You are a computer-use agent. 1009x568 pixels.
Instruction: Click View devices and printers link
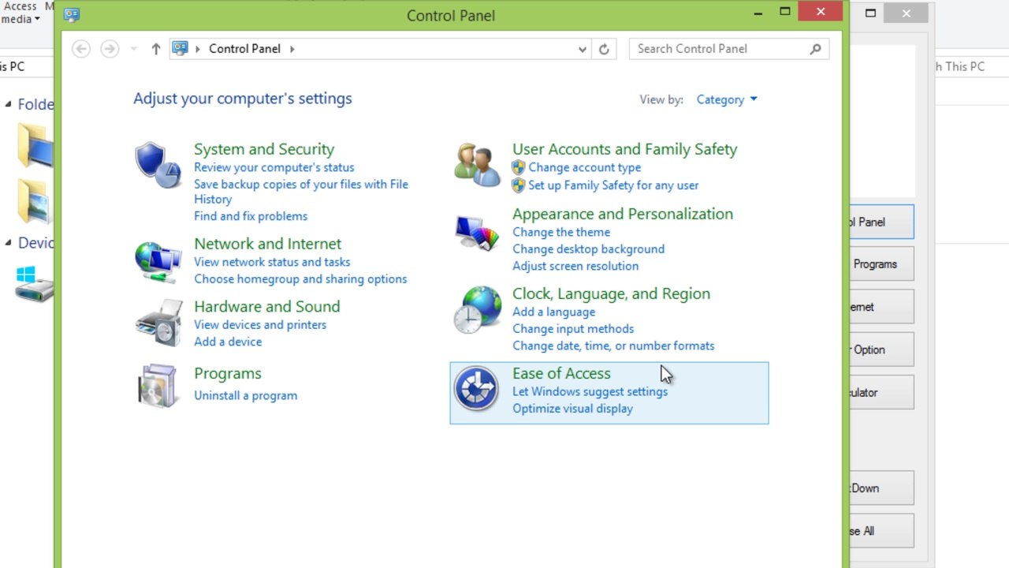tap(260, 325)
